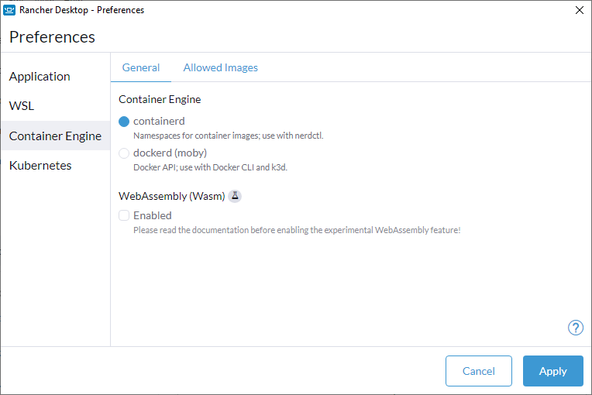592x395 pixels.
Task: Click the Preferences page title
Action: click(52, 37)
